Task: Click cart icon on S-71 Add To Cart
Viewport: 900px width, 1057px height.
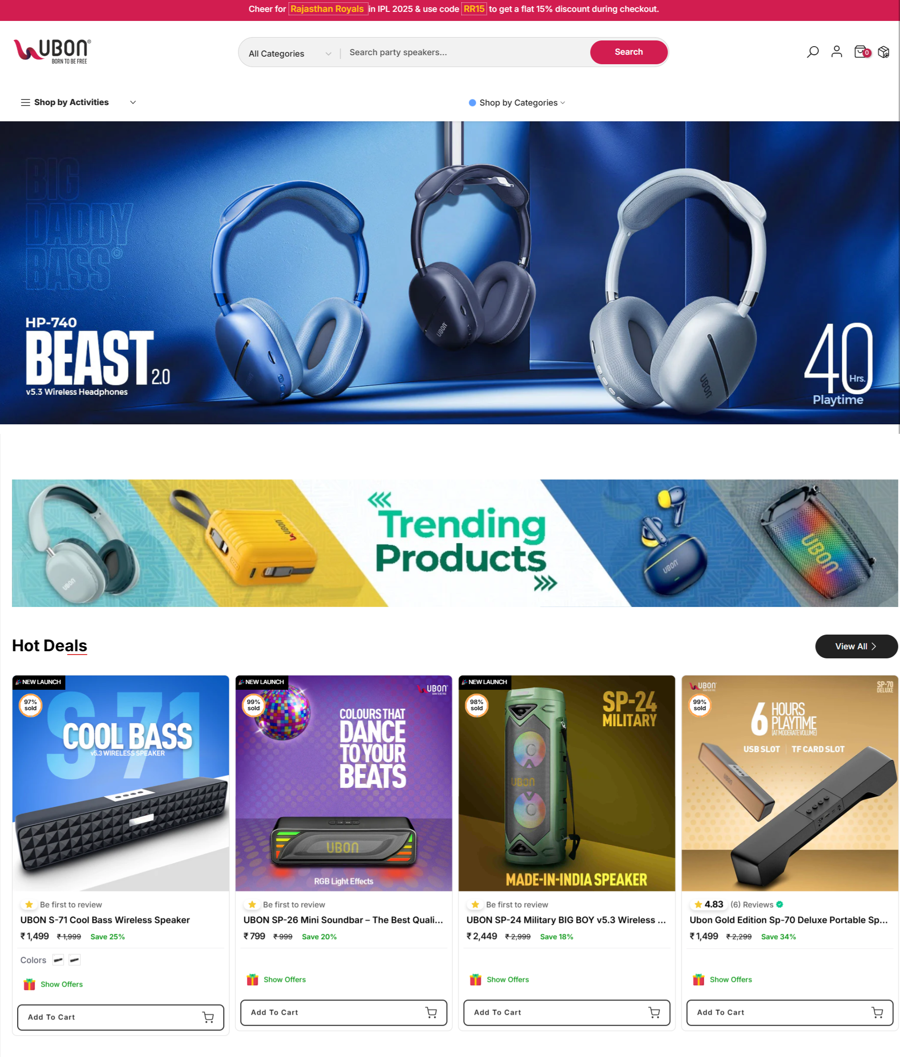Action: (x=208, y=1017)
